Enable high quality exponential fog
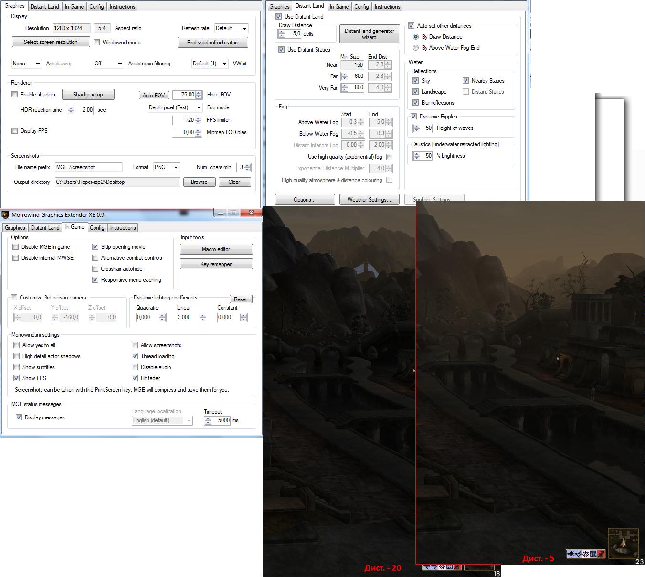645x577 pixels. (389, 157)
